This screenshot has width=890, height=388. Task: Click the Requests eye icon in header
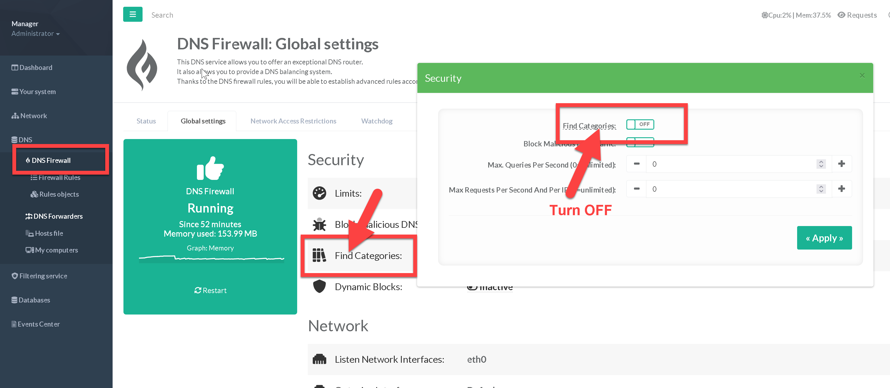coord(842,15)
